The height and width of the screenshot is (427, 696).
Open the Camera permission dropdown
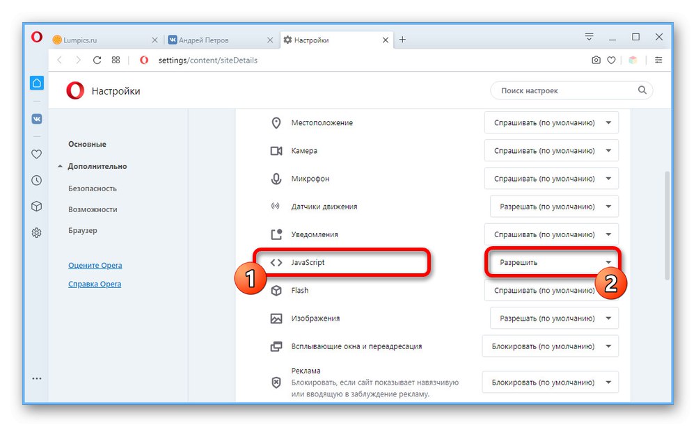coord(551,151)
